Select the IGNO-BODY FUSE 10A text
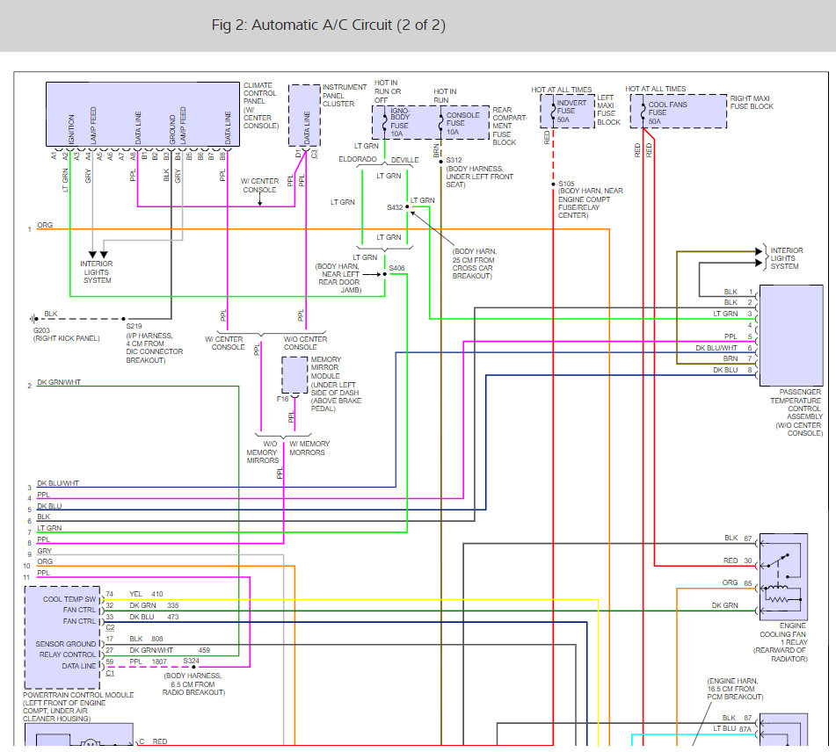836x752 pixels. 400,122
